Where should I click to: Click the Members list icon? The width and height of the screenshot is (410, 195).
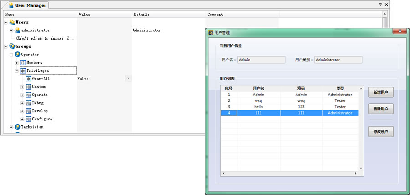(x=23, y=63)
